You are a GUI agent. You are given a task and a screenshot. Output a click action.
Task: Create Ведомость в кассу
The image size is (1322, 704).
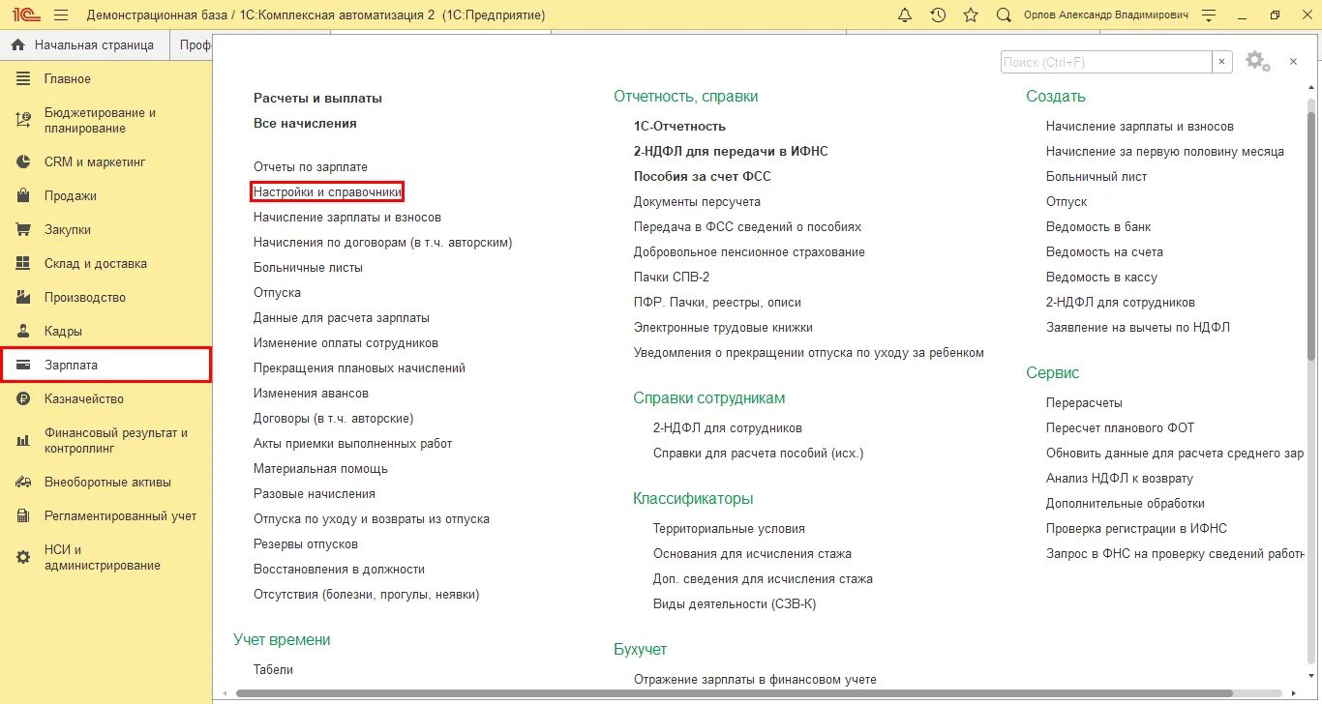(1101, 278)
